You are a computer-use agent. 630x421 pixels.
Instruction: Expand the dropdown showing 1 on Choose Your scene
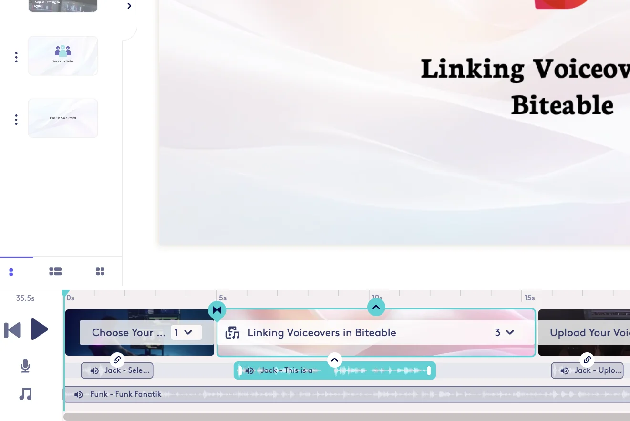(186, 332)
